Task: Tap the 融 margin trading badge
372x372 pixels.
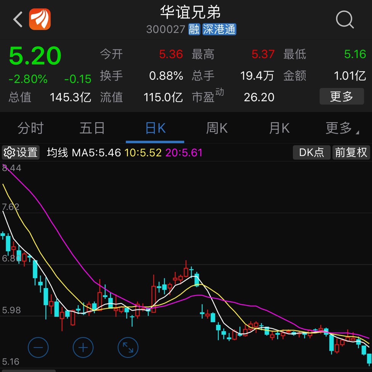Action: pos(194,29)
